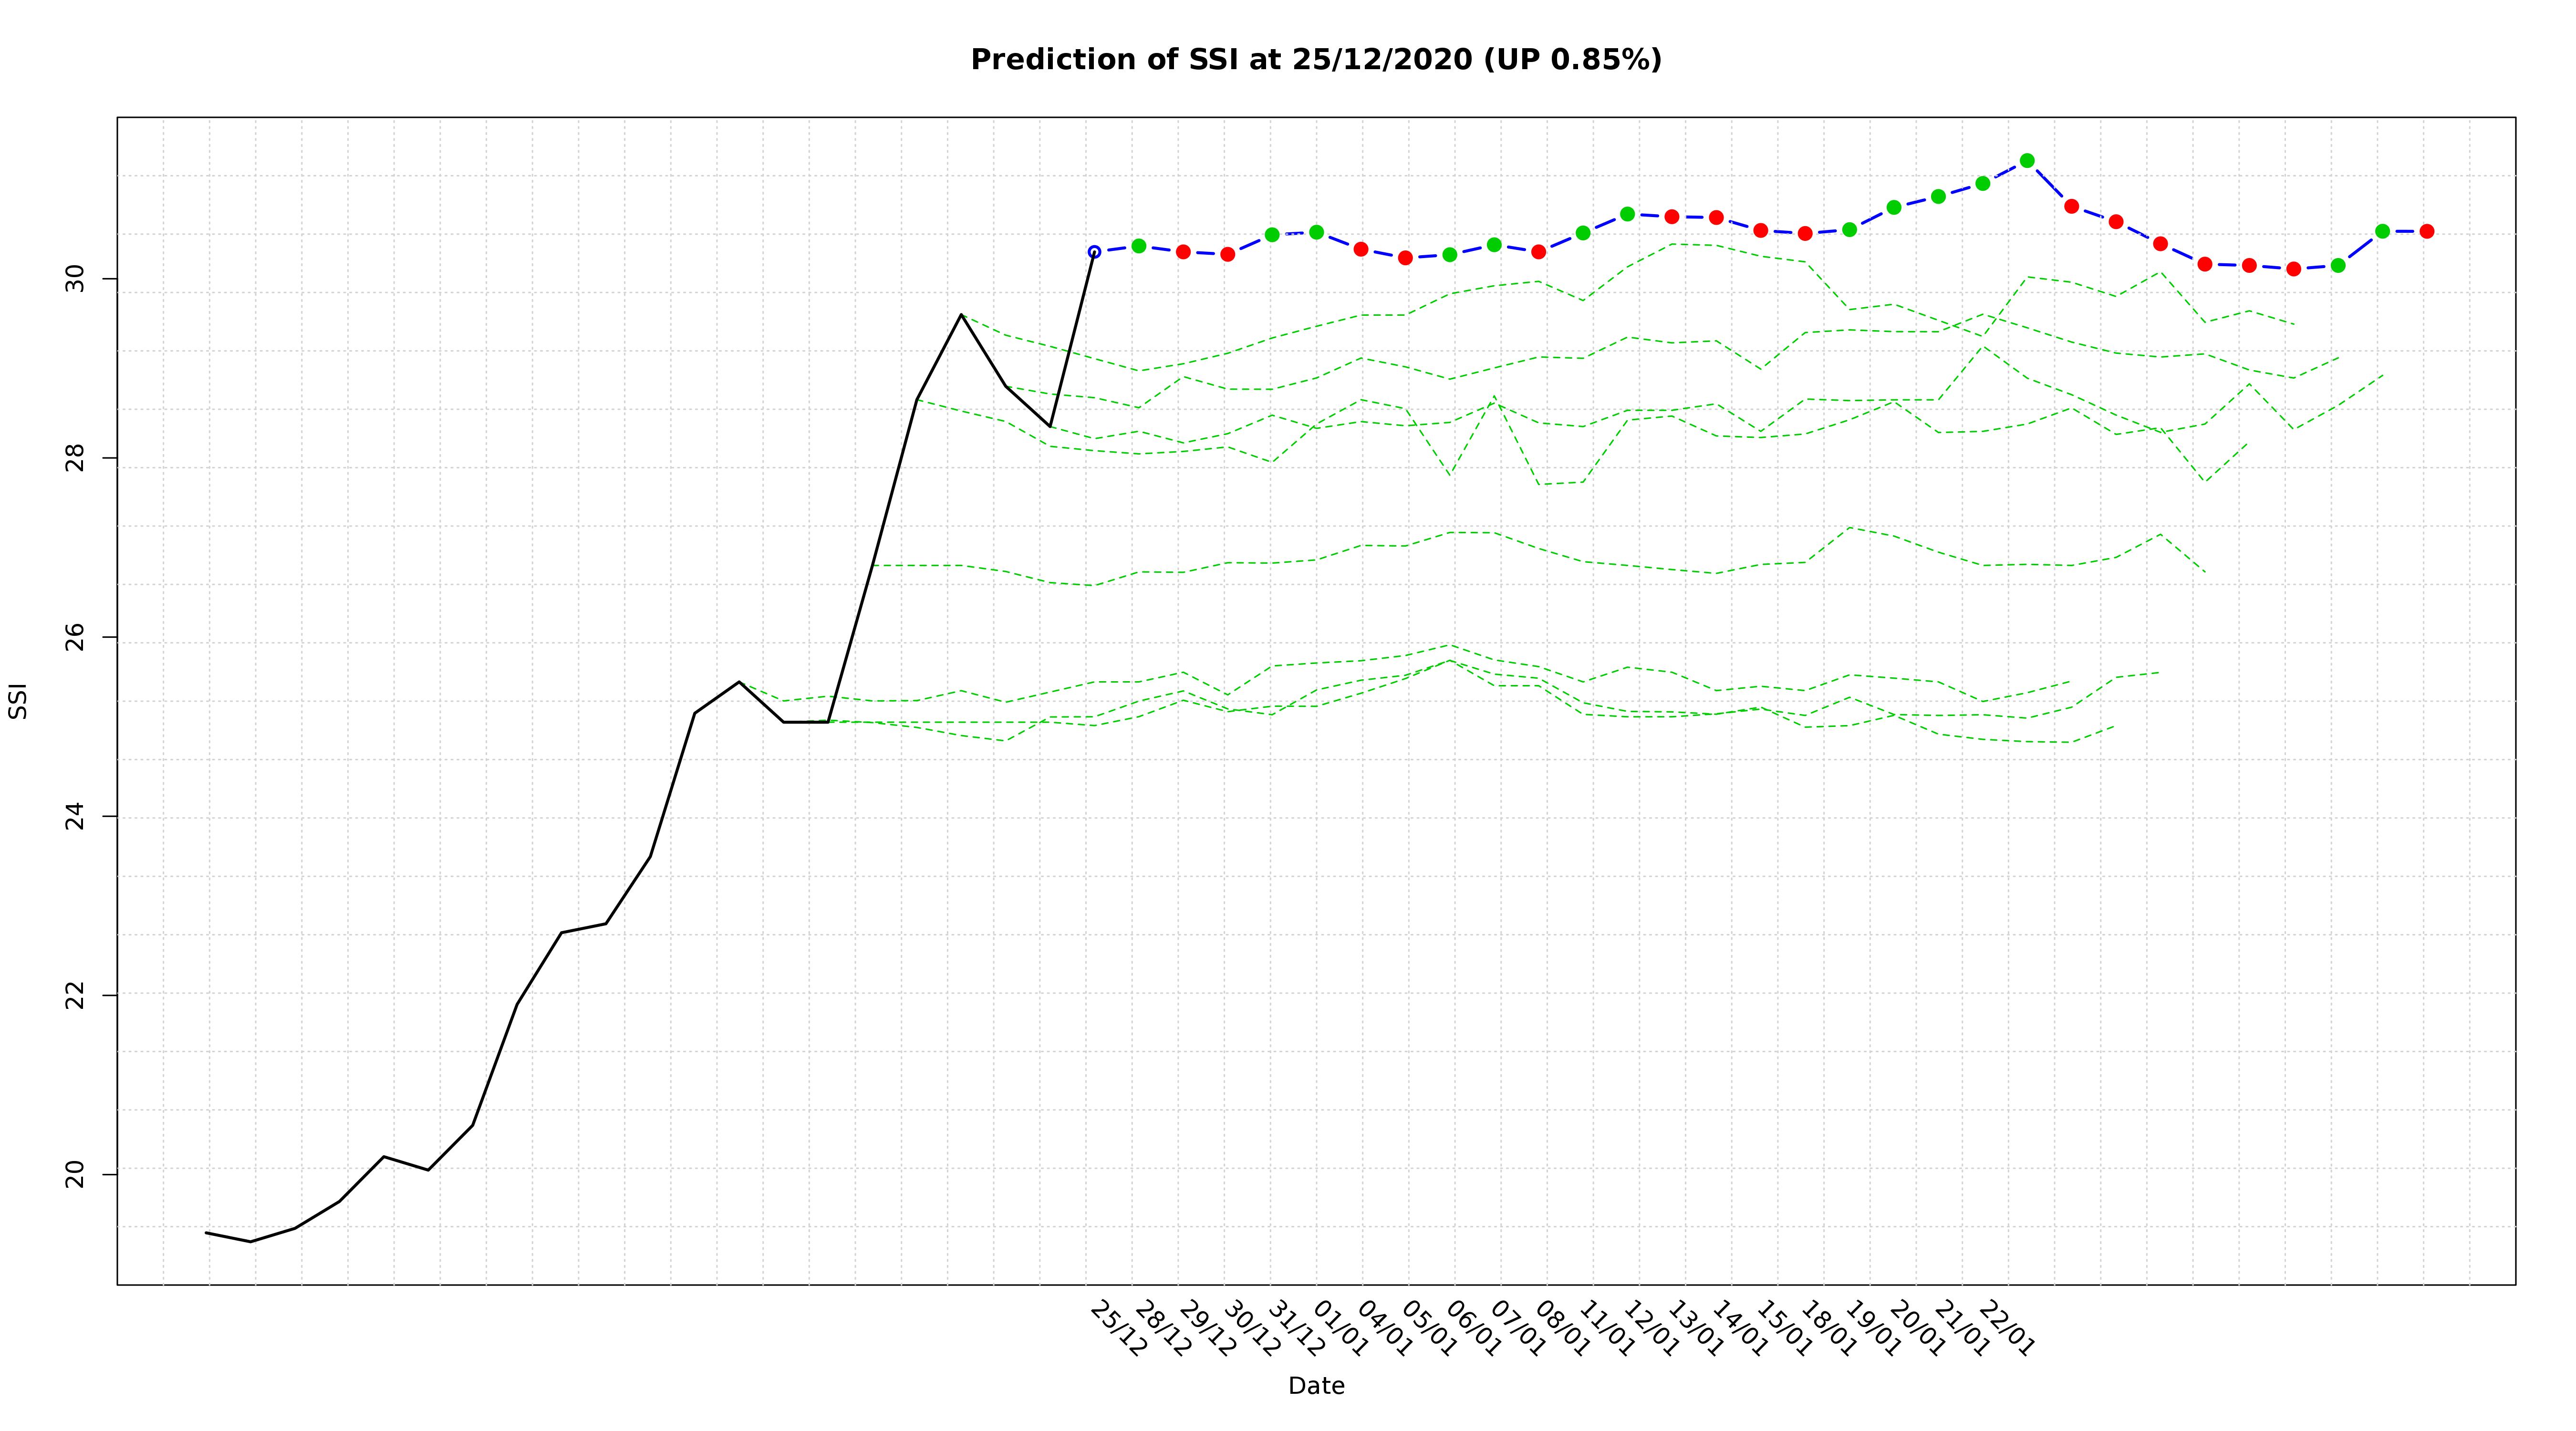
Task: Click the last red dot on blue line
Action: [2426, 231]
